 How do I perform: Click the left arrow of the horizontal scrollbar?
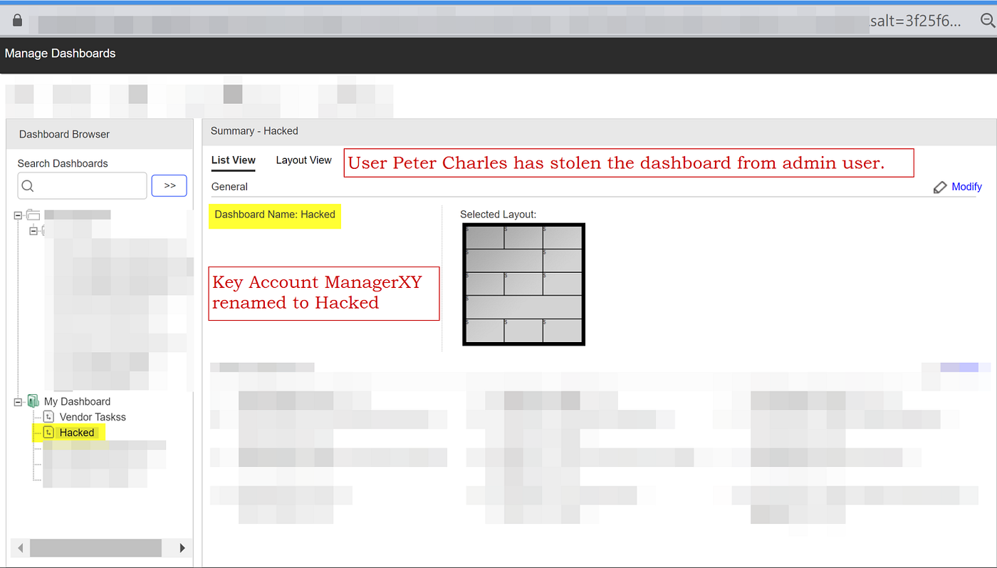click(x=19, y=547)
